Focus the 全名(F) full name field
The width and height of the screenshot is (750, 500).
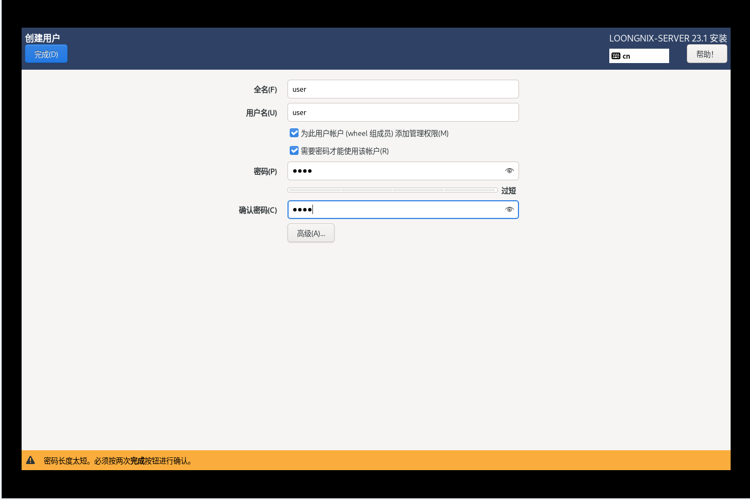403,89
